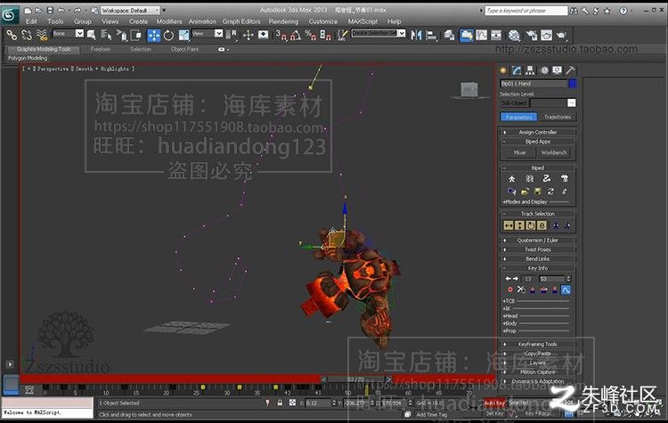Open the Graph Editors menu
The width and height of the screenshot is (668, 423).
[241, 21]
